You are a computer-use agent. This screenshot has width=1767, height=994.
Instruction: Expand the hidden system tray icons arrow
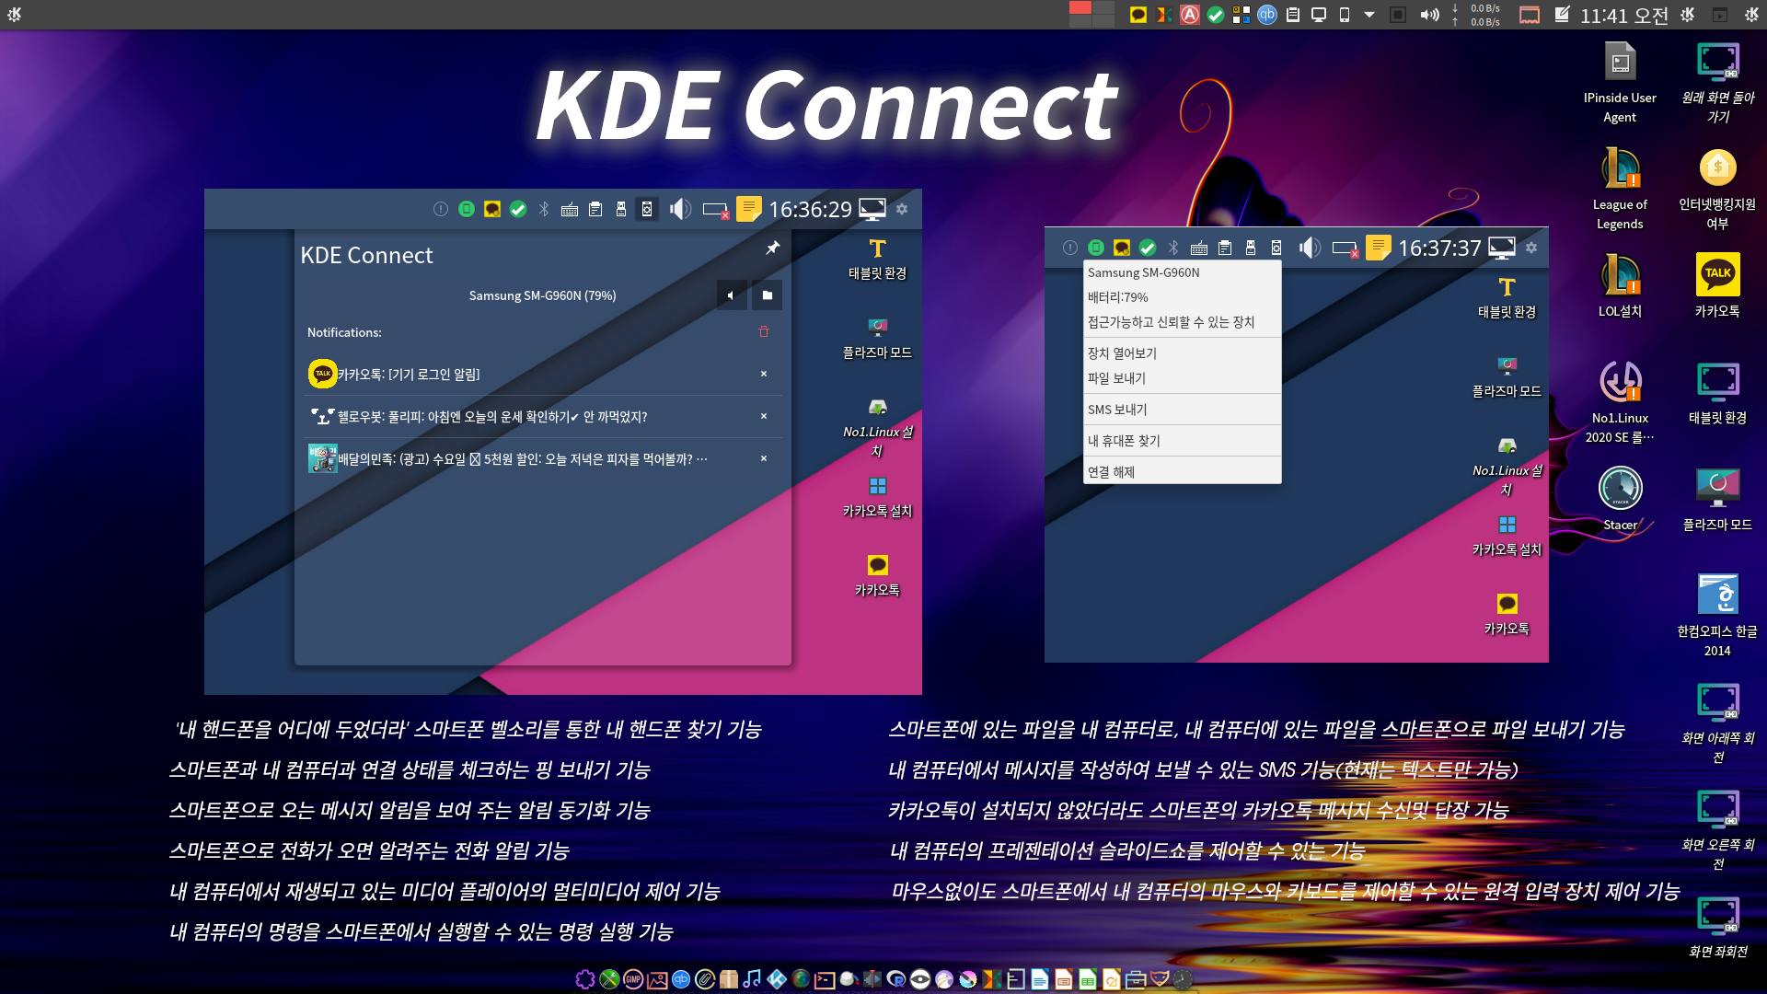1369,15
